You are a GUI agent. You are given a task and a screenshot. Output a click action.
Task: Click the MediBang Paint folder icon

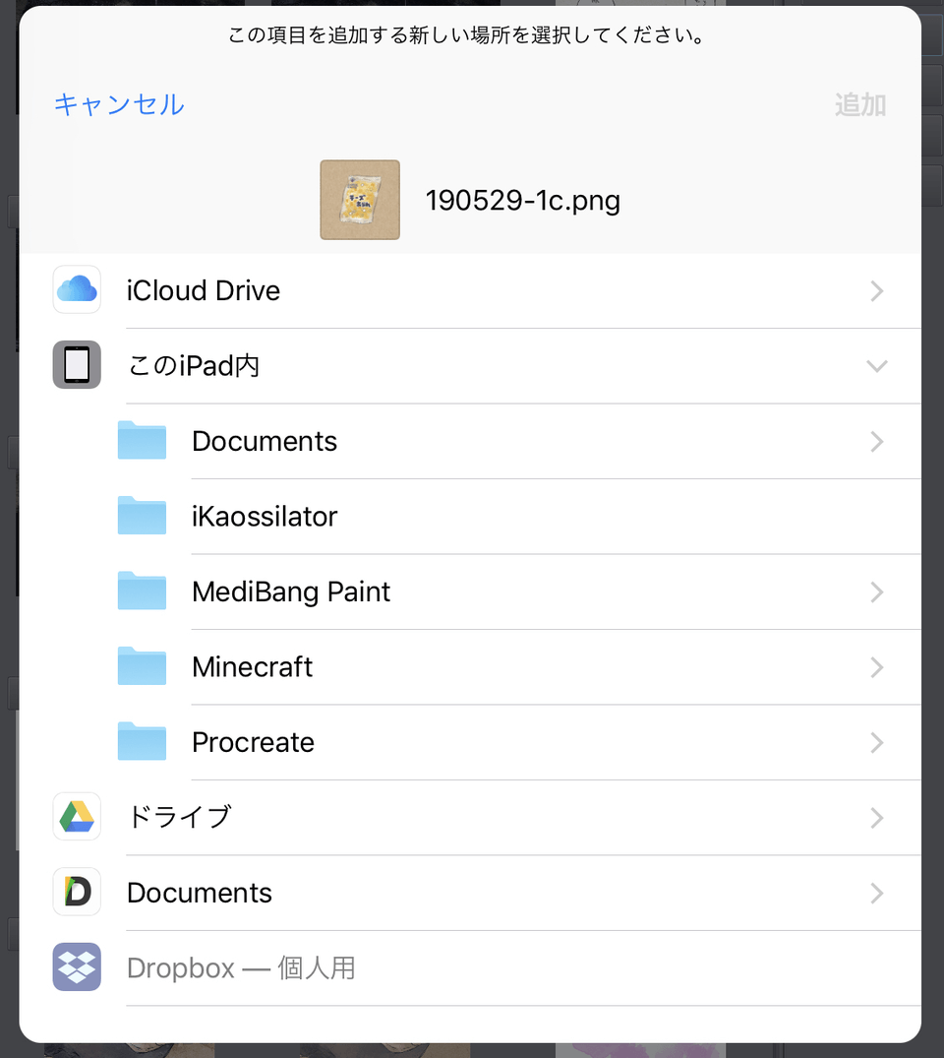[x=142, y=591]
